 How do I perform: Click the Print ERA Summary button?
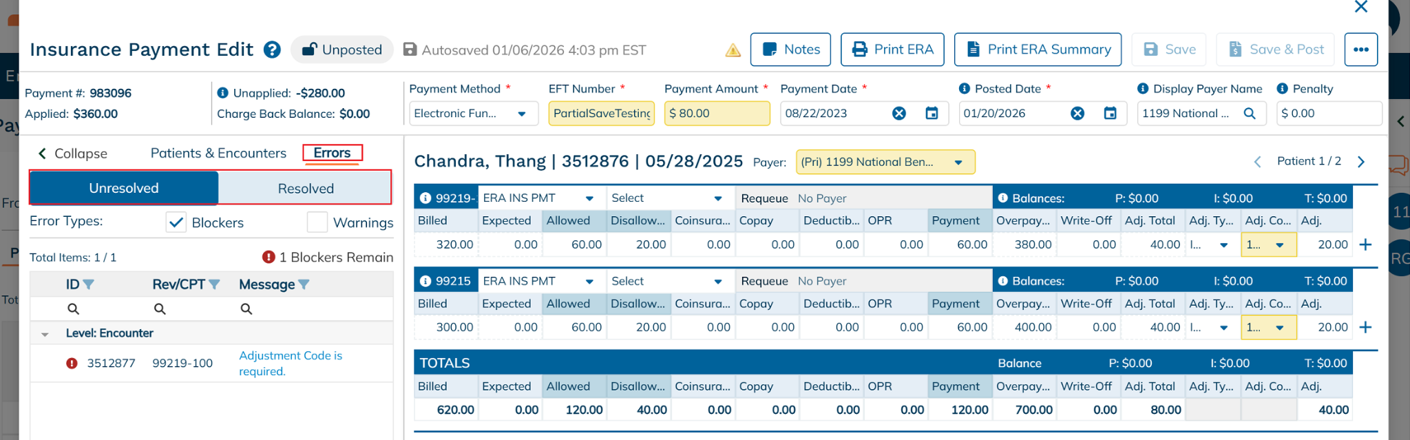pyautogui.click(x=1038, y=50)
